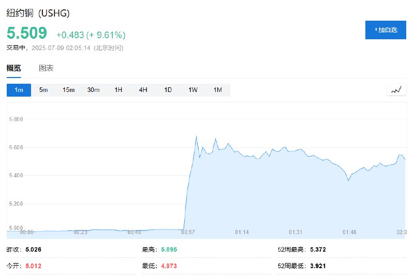Image resolution: width=414 pixels, height=278 pixels.
Task: Click the timestamp 2025-07-09 02:05:14
Action: (x=61, y=48)
